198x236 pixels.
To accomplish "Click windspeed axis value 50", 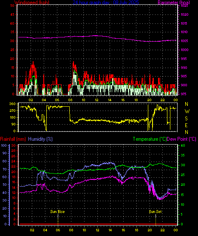I will coord(12,6).
